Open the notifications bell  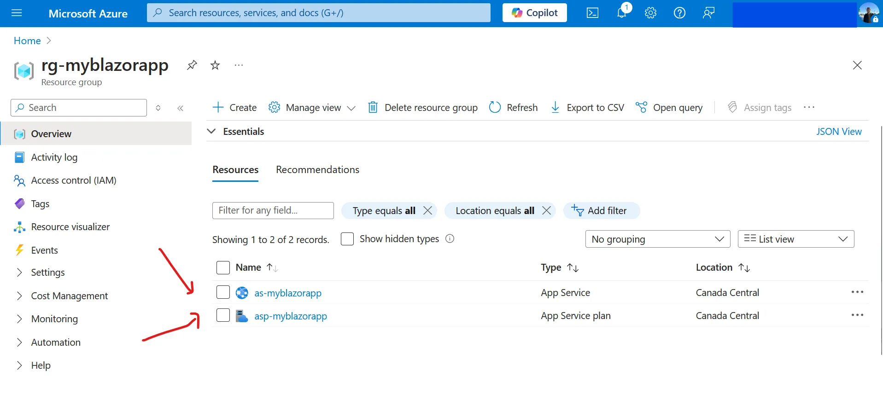622,12
